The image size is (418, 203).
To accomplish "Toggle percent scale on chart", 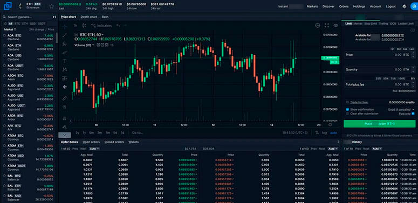I will pyautogui.click(x=317, y=133).
